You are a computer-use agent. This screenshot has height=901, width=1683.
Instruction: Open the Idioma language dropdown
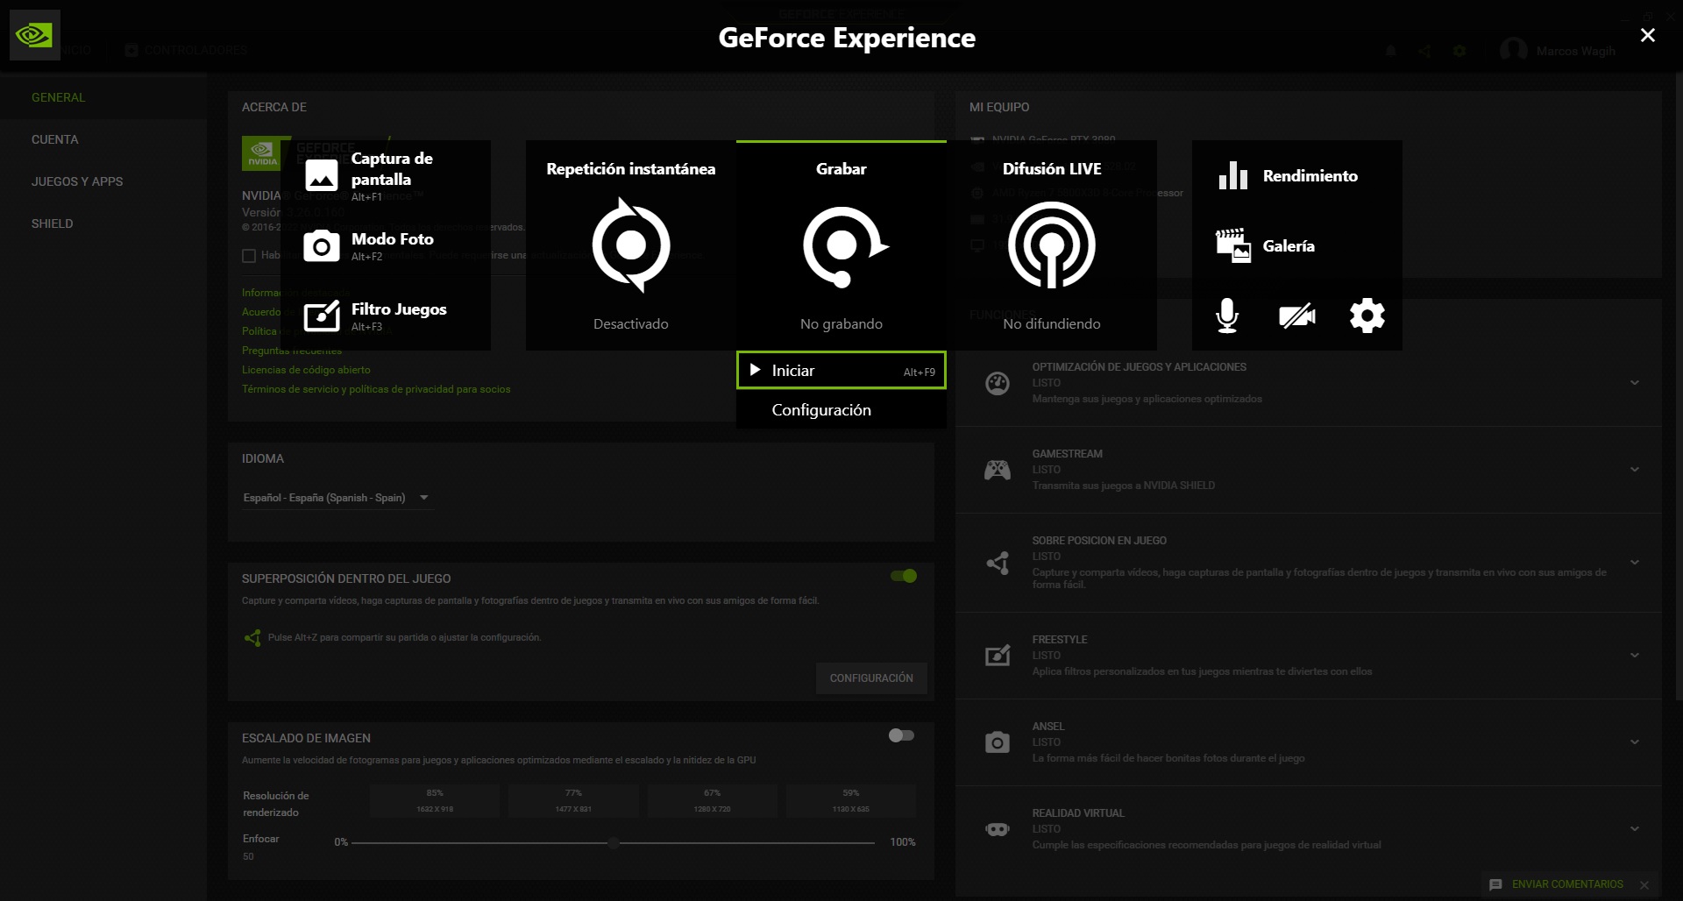[337, 497]
